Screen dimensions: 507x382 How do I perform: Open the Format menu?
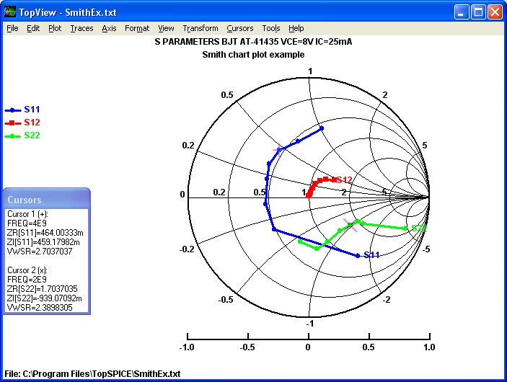point(137,28)
